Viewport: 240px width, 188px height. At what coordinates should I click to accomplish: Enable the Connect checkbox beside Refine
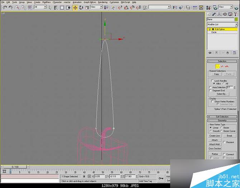click(x=224, y=154)
